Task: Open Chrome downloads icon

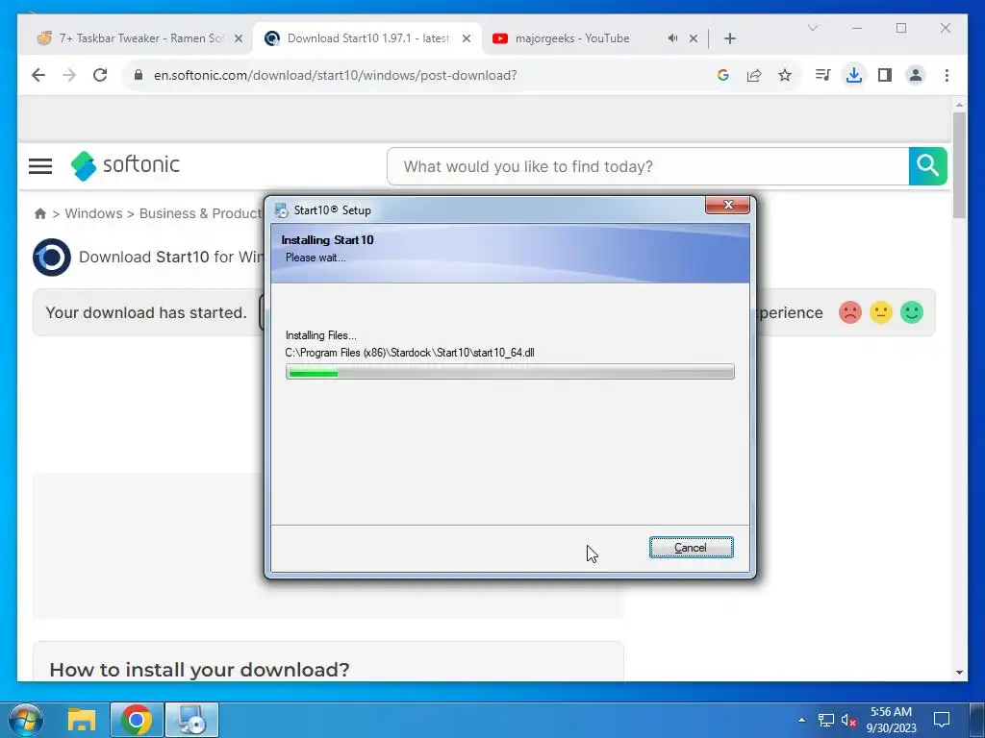Action: click(854, 75)
